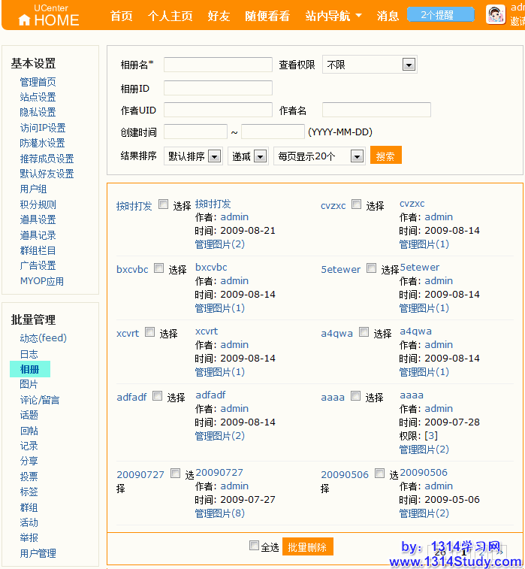Open the 查看权限 dropdown
This screenshot has height=569, width=525.
[x=369, y=65]
